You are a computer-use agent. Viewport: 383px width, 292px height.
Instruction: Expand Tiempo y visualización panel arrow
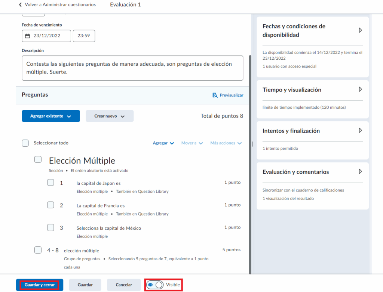click(360, 90)
